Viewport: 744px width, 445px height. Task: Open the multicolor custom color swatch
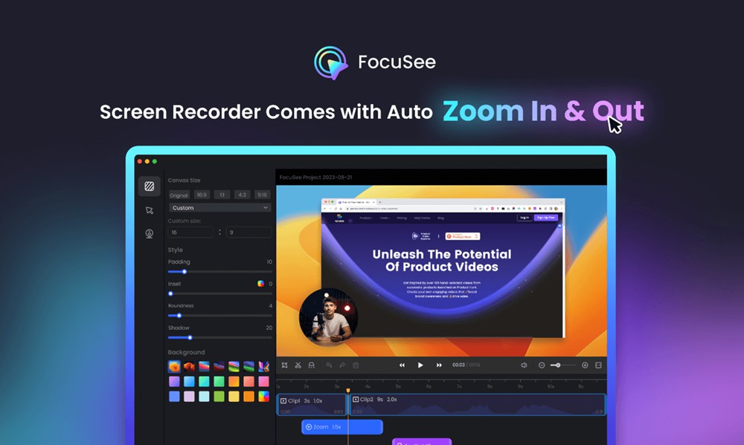coord(264,397)
